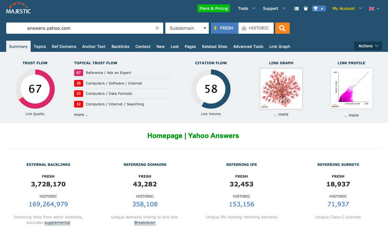Click historic backlinks value 169,264,979
This screenshot has width=388, height=231.
[x=48, y=204]
